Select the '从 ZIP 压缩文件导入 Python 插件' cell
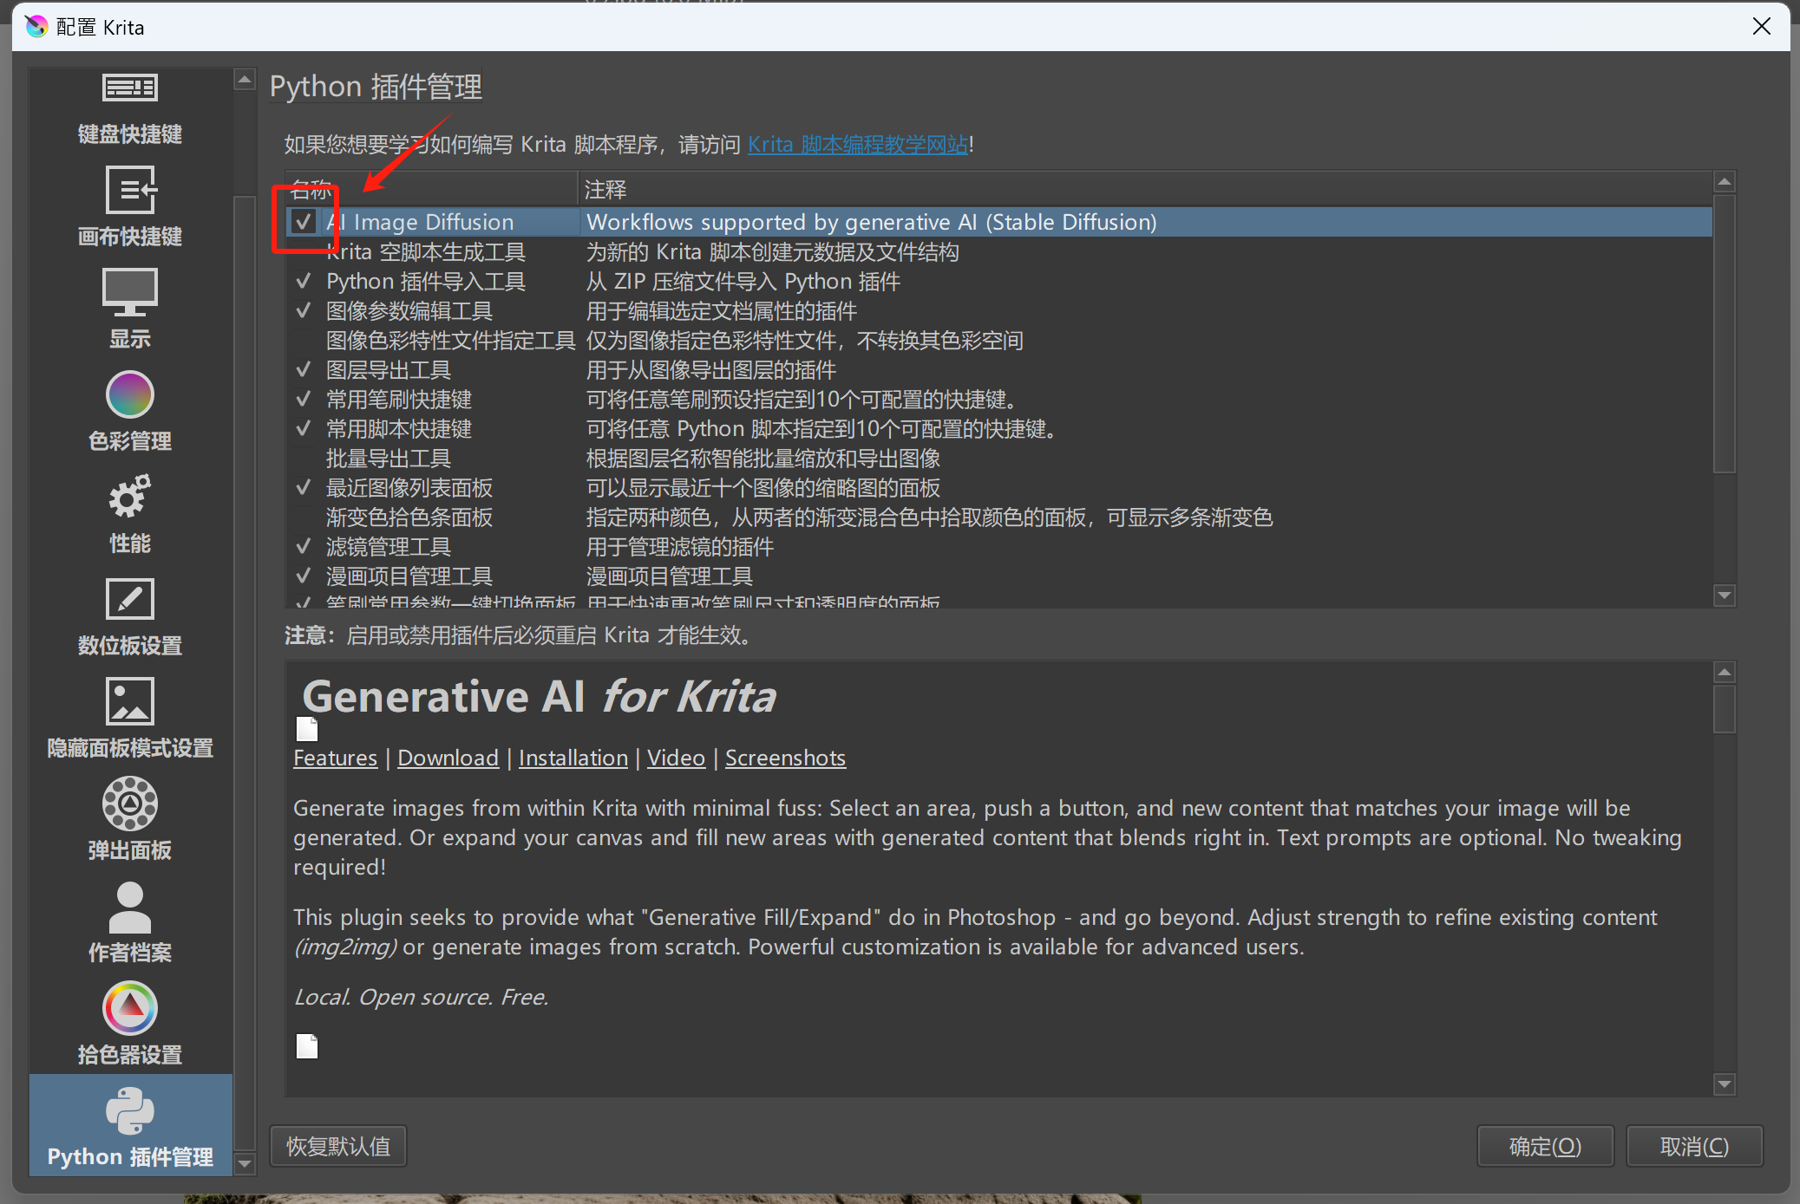Screen dimensions: 1800x1204 click(x=1145, y=281)
